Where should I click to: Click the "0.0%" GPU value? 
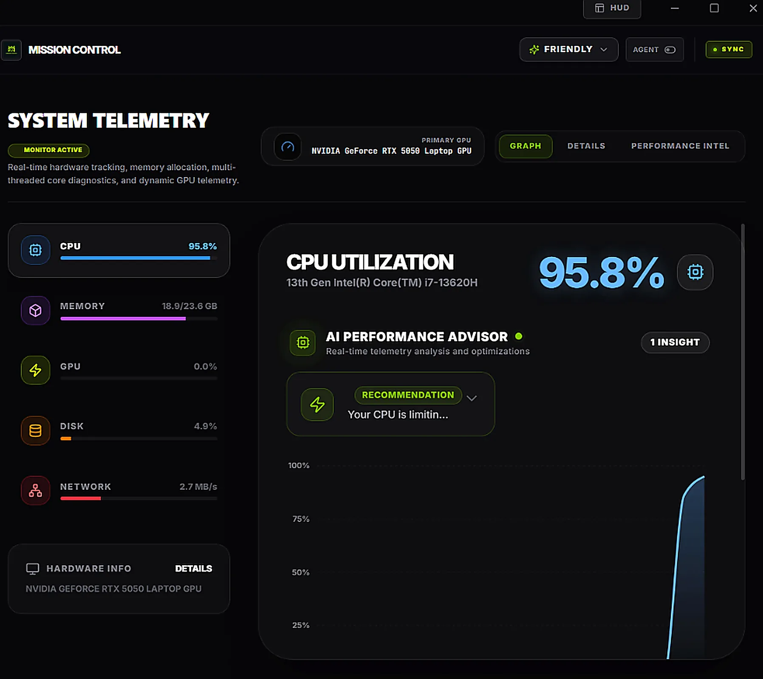point(206,366)
